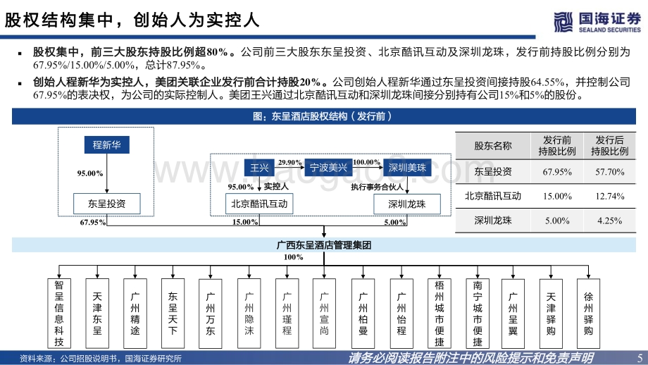648x365 pixels.
Task: Select the 100.00% label before 深圳美珠
Action: 366,162
